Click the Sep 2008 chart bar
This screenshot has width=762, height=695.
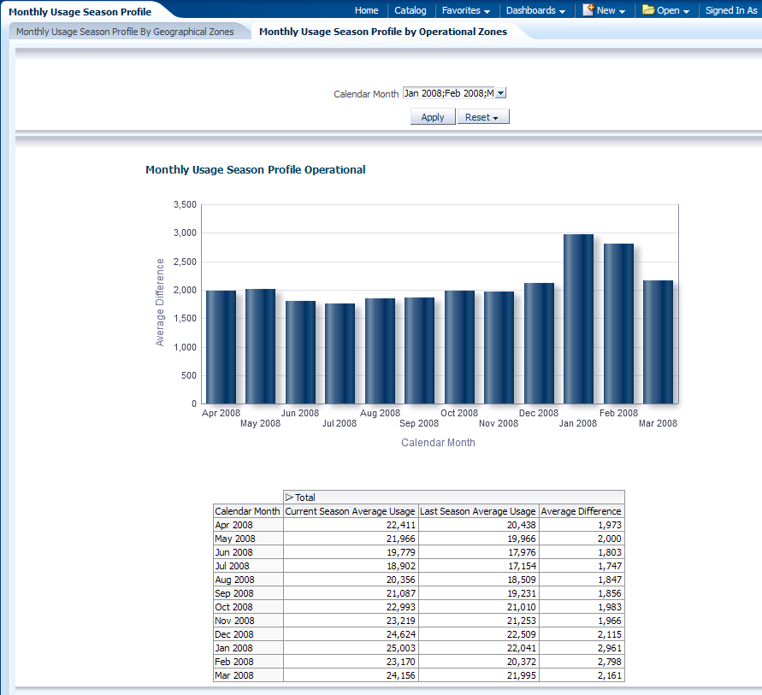[419, 350]
